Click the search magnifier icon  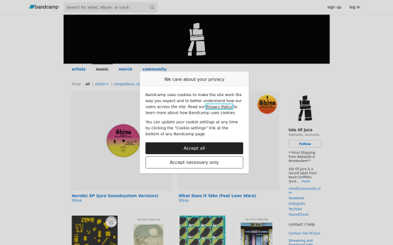point(152,7)
